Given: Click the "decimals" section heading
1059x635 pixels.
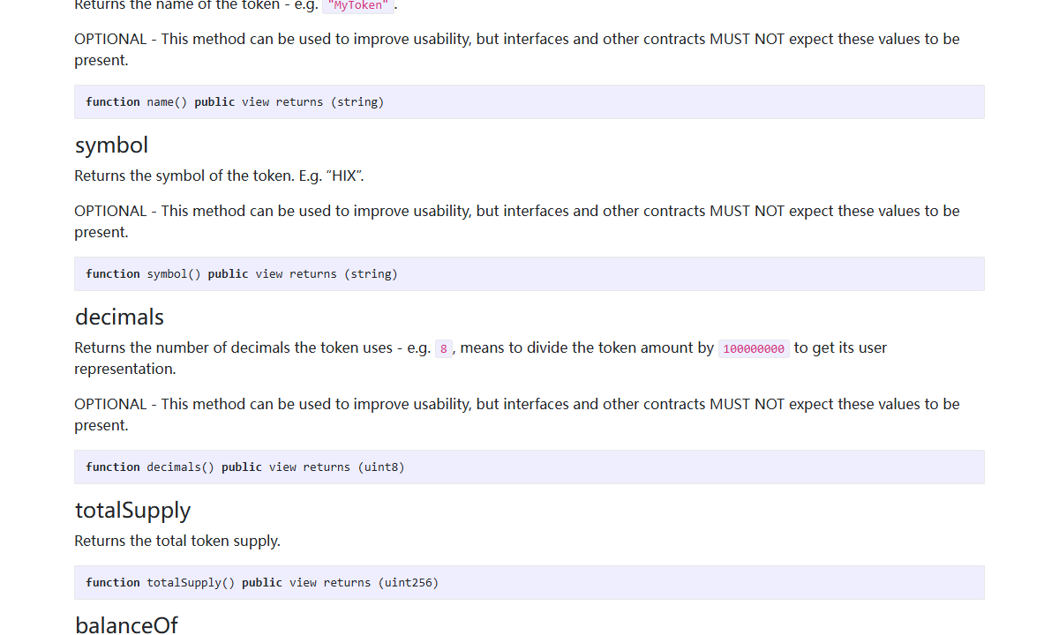Looking at the screenshot, I should tap(119, 317).
